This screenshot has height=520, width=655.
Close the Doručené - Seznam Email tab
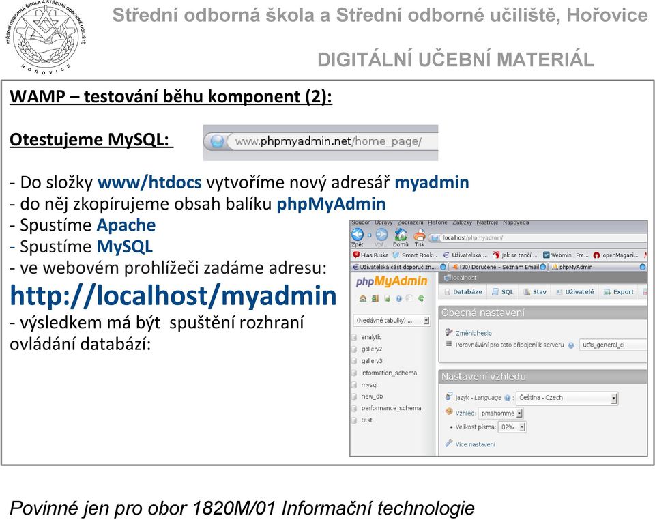pyautogui.click(x=542, y=266)
